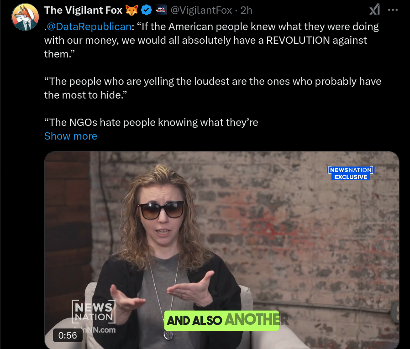Click the NGOs quote line
Screen dimensions: 410x349
pos(151,122)
